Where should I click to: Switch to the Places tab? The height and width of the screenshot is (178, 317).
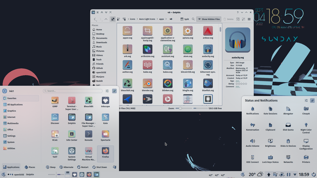tap(30, 167)
